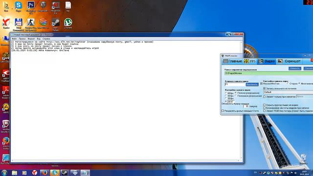Screen dimensions: 313x176
Task: Click the Отключить hotkey button in Fraps
Action: click(x=252, y=85)
